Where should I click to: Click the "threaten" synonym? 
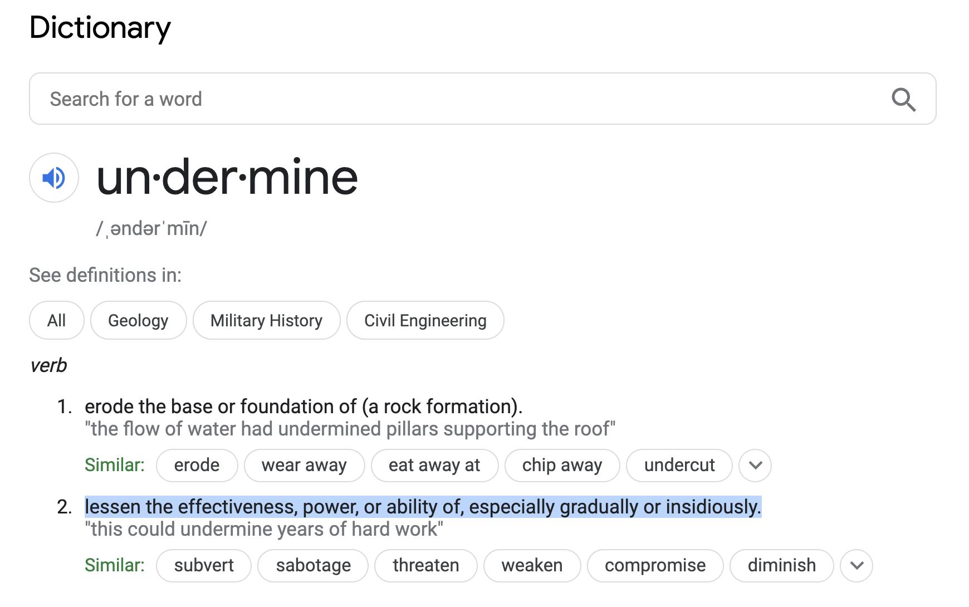tap(425, 565)
